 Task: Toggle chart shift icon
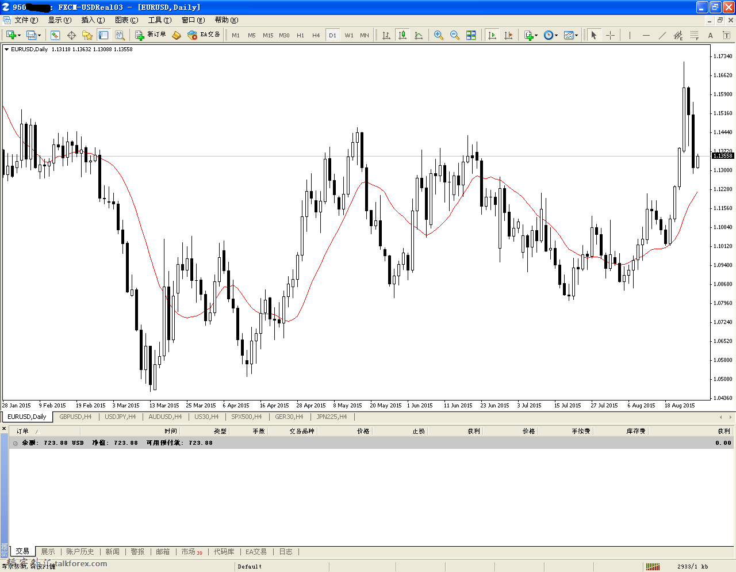[508, 35]
